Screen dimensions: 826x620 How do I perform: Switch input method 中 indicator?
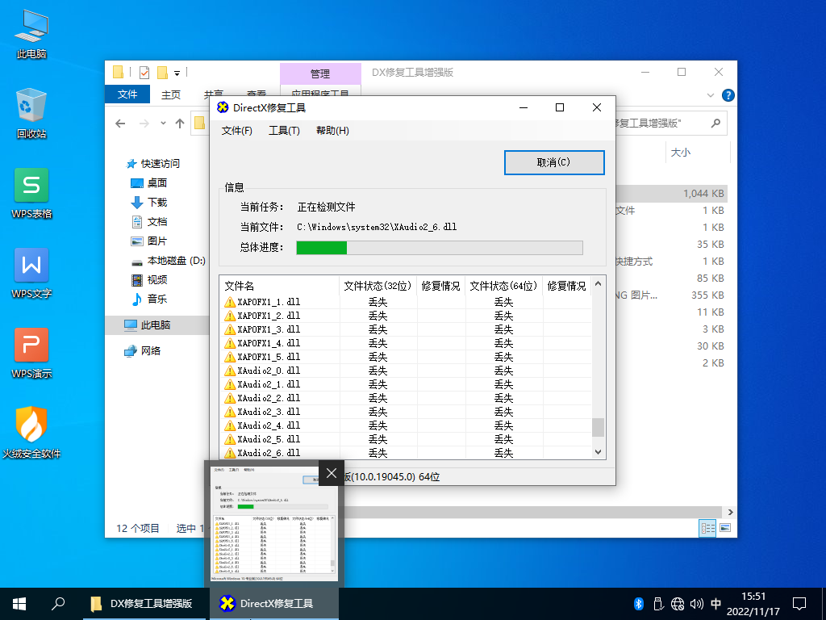click(716, 604)
